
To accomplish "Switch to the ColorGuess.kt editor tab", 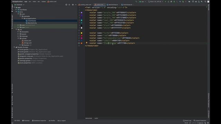I will 127,4.
